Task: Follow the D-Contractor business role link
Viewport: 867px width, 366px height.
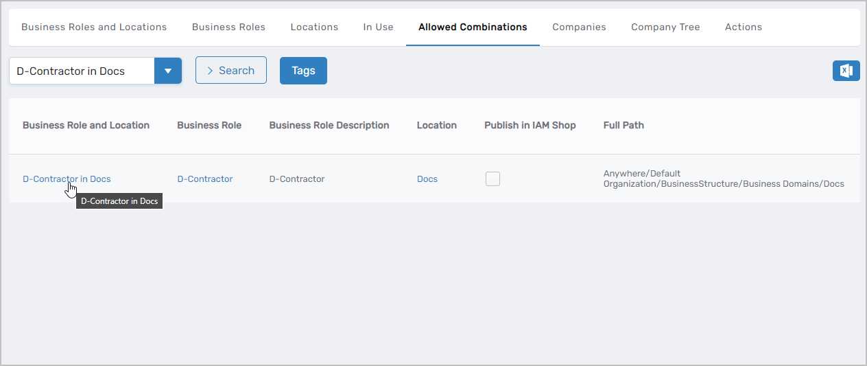Action: click(x=205, y=179)
